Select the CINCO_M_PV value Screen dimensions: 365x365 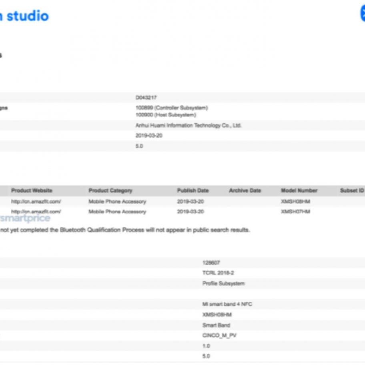[x=219, y=335]
